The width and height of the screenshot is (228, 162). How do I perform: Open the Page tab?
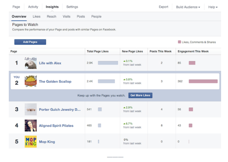tap(16, 7)
